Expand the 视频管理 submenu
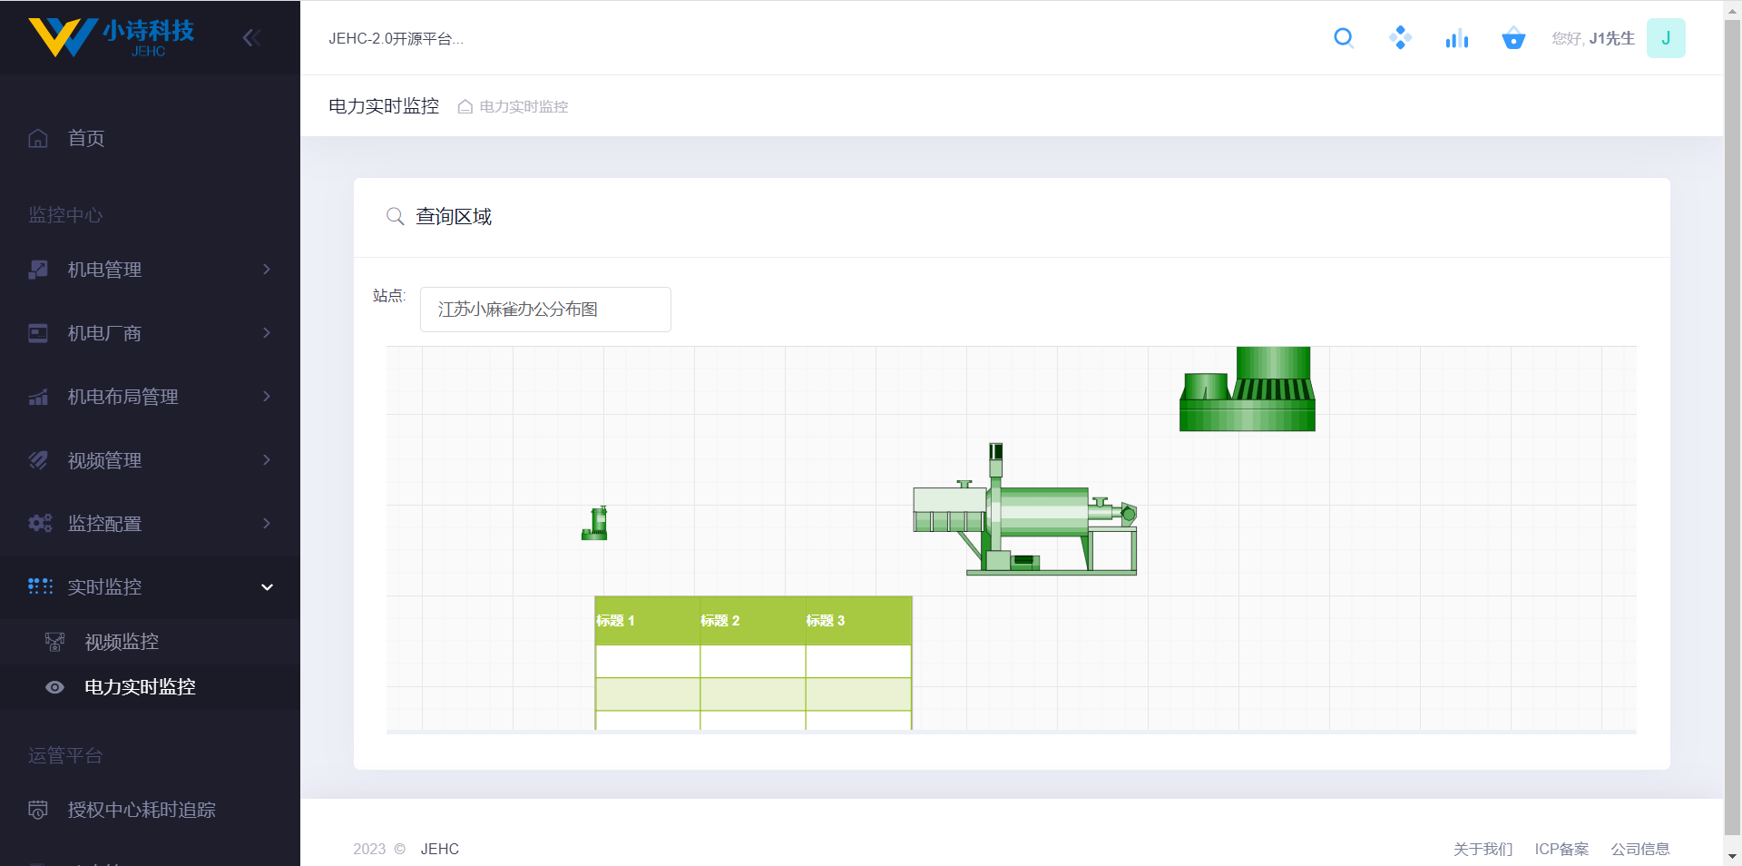 point(150,460)
